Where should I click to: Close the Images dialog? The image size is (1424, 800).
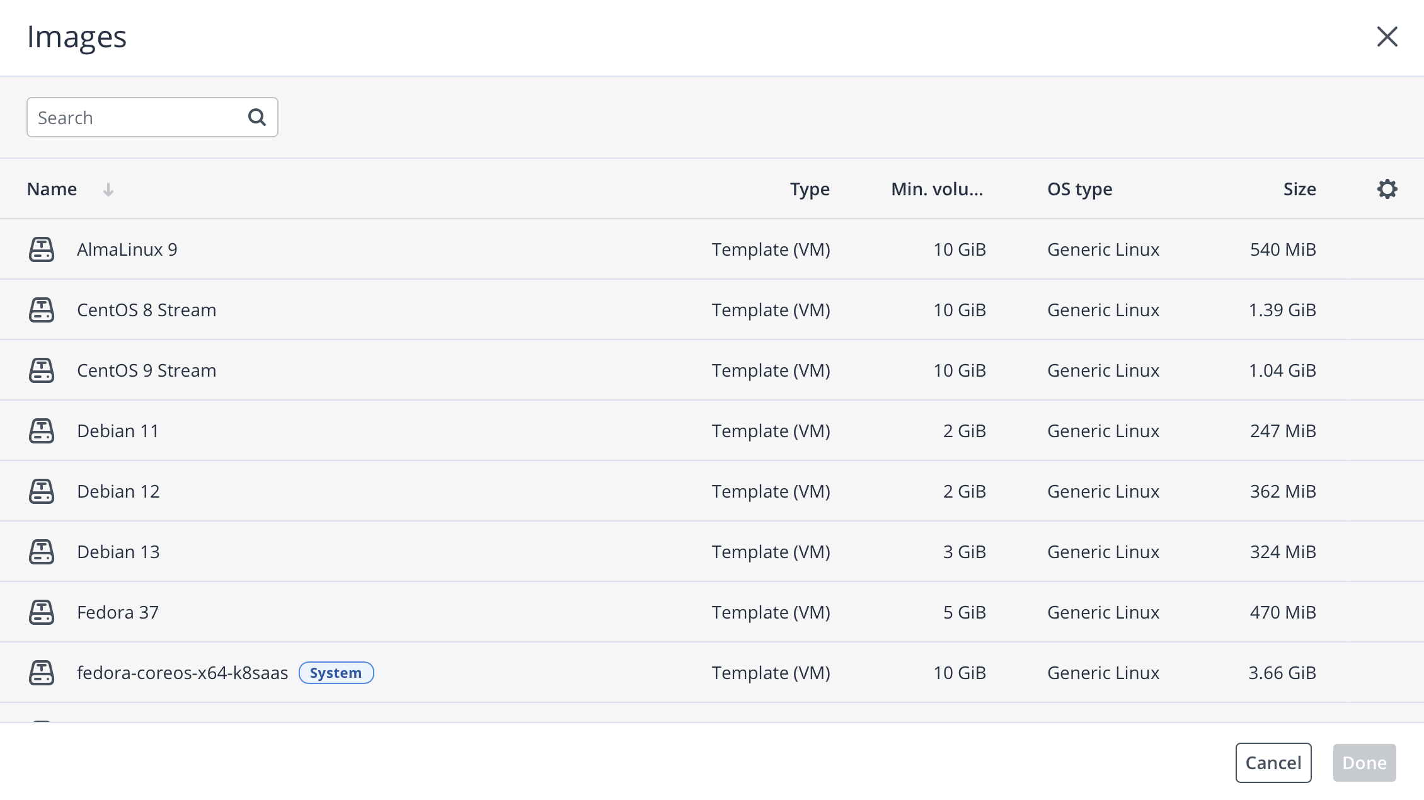point(1387,37)
